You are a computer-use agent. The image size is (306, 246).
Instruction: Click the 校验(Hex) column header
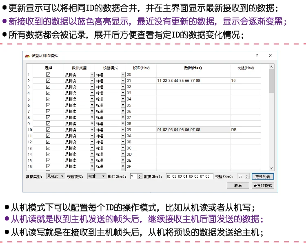(246, 68)
